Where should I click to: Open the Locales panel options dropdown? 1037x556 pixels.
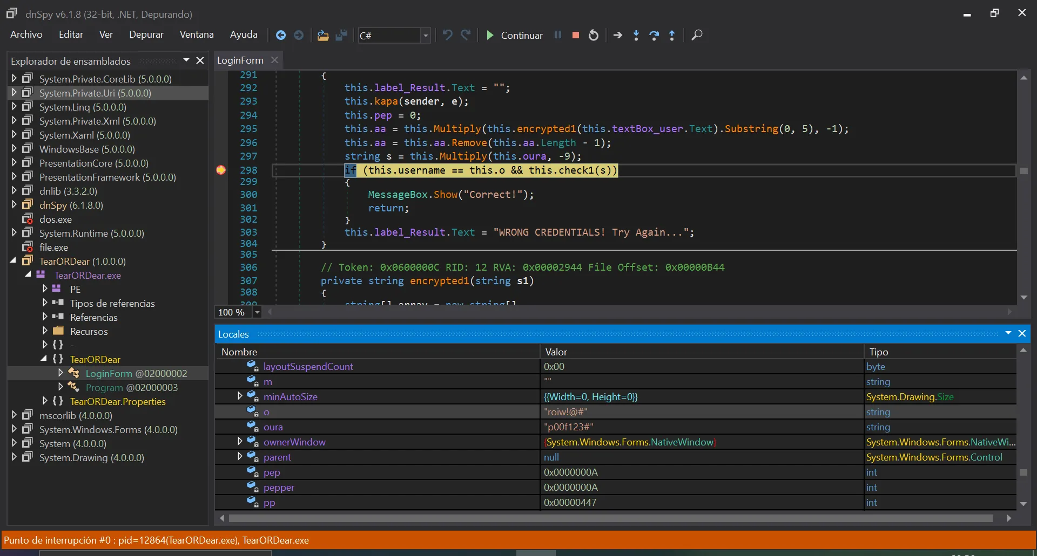[1008, 333]
